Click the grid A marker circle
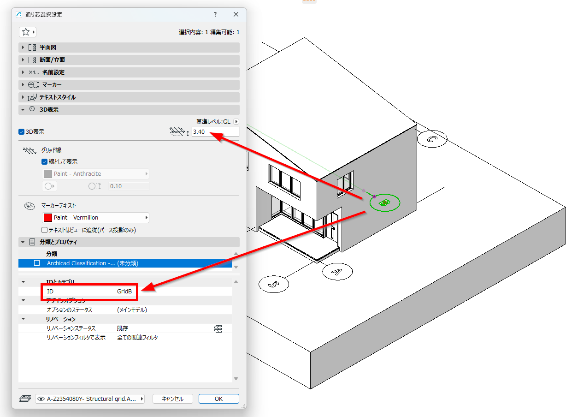Screen dimensions: 572x417 coord(337,271)
